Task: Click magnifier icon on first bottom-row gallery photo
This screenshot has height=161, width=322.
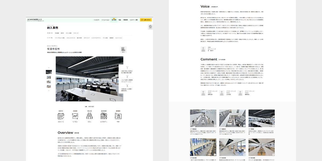Action: tap(215, 155)
